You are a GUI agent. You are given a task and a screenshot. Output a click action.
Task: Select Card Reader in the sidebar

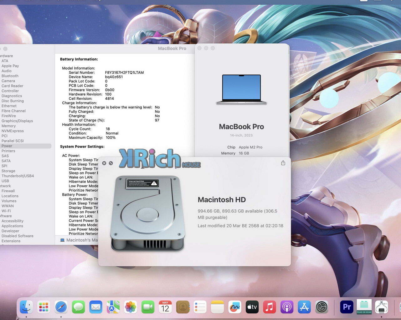tap(13, 86)
